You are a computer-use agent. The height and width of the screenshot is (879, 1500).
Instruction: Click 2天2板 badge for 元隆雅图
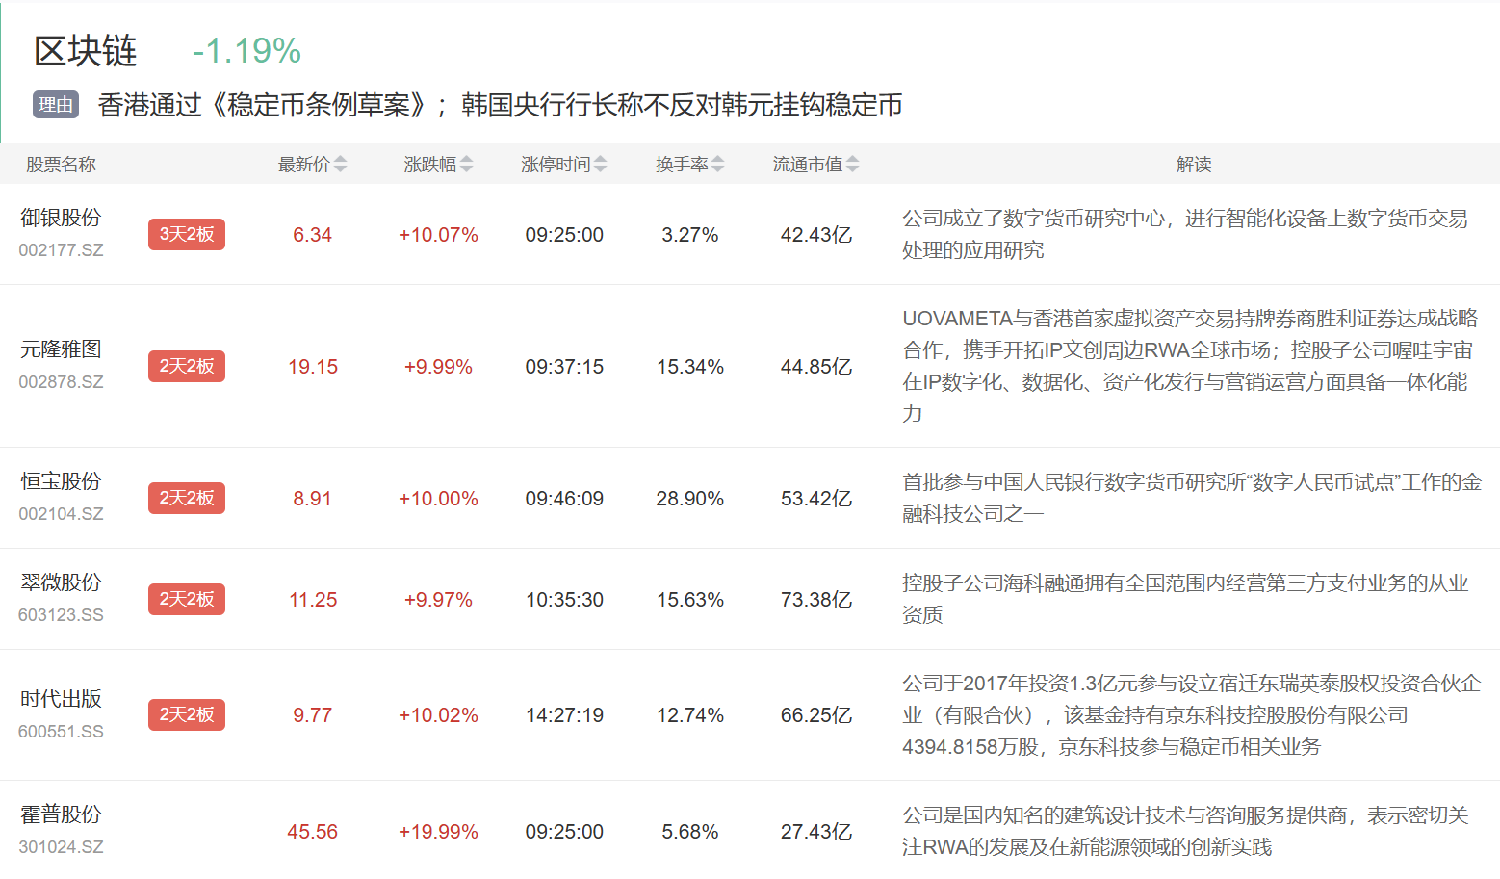coord(187,366)
